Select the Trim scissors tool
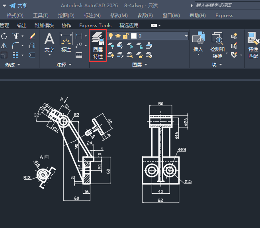This screenshot has width=260, height=228. [16, 36]
